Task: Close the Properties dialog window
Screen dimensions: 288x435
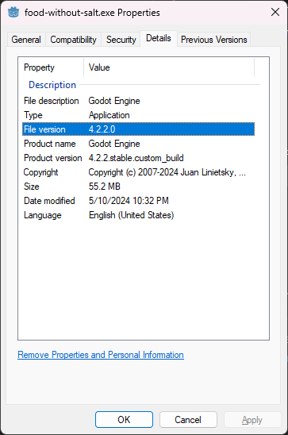Action: coord(275,12)
